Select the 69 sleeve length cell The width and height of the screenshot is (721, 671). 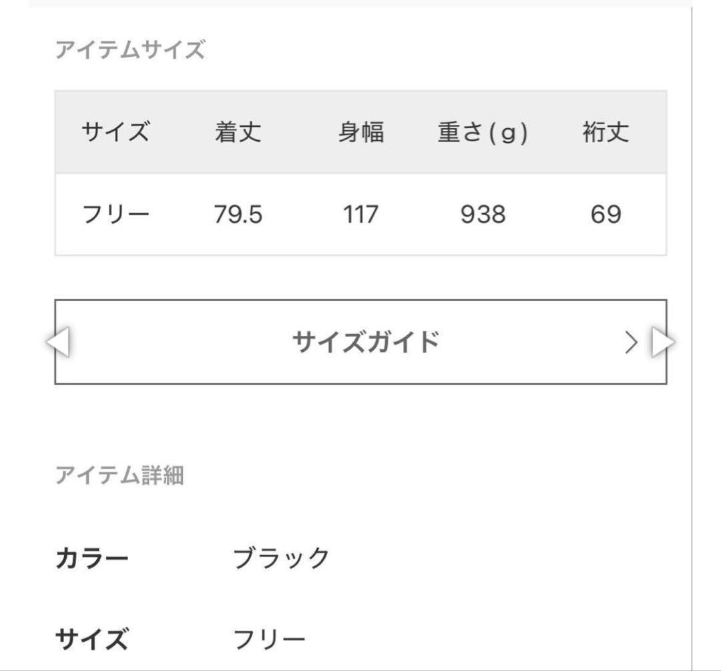click(606, 215)
